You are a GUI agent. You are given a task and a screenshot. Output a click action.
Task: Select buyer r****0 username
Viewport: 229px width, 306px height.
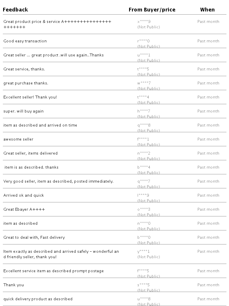[x=143, y=41]
